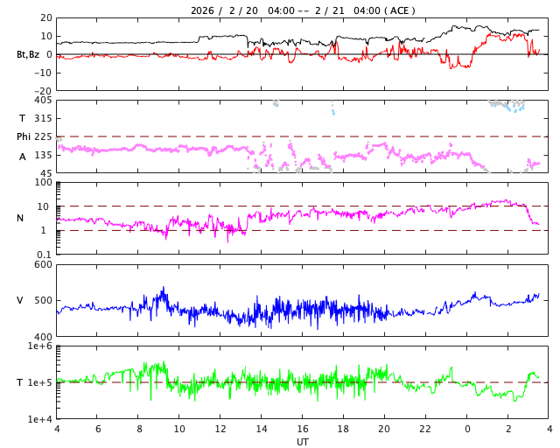Click the "UT" label below the time axis
This screenshot has height=448, width=560.
(303, 442)
